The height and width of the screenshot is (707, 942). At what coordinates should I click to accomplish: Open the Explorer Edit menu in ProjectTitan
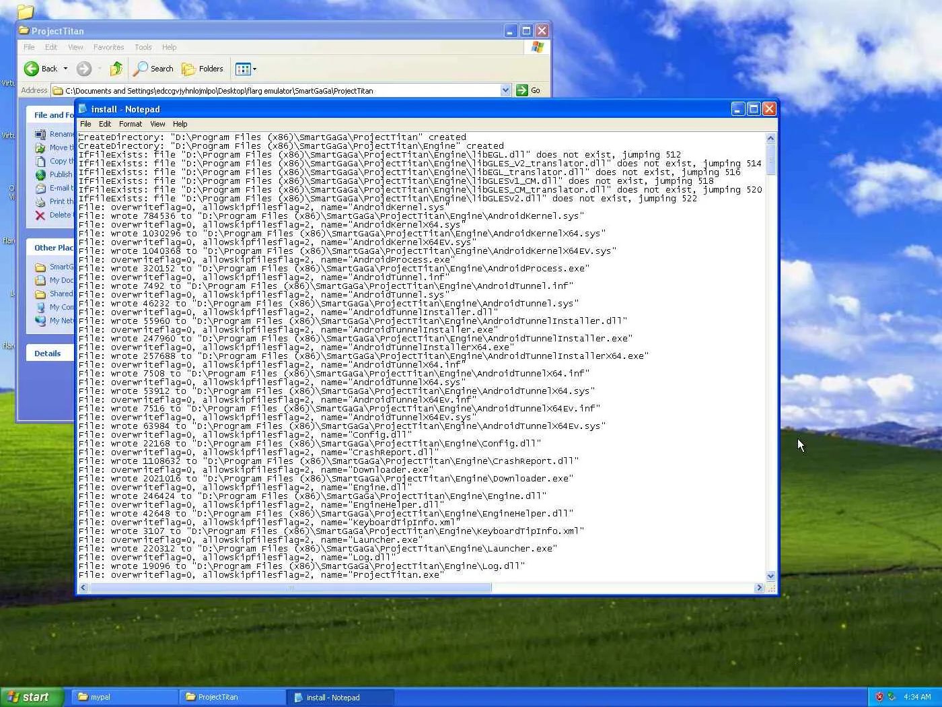pyautogui.click(x=51, y=47)
